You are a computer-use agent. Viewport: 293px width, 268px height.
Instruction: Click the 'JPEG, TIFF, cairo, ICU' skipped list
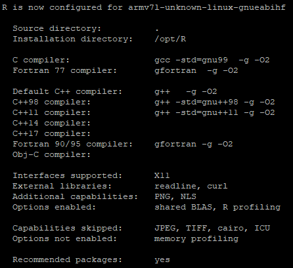tap(212, 229)
